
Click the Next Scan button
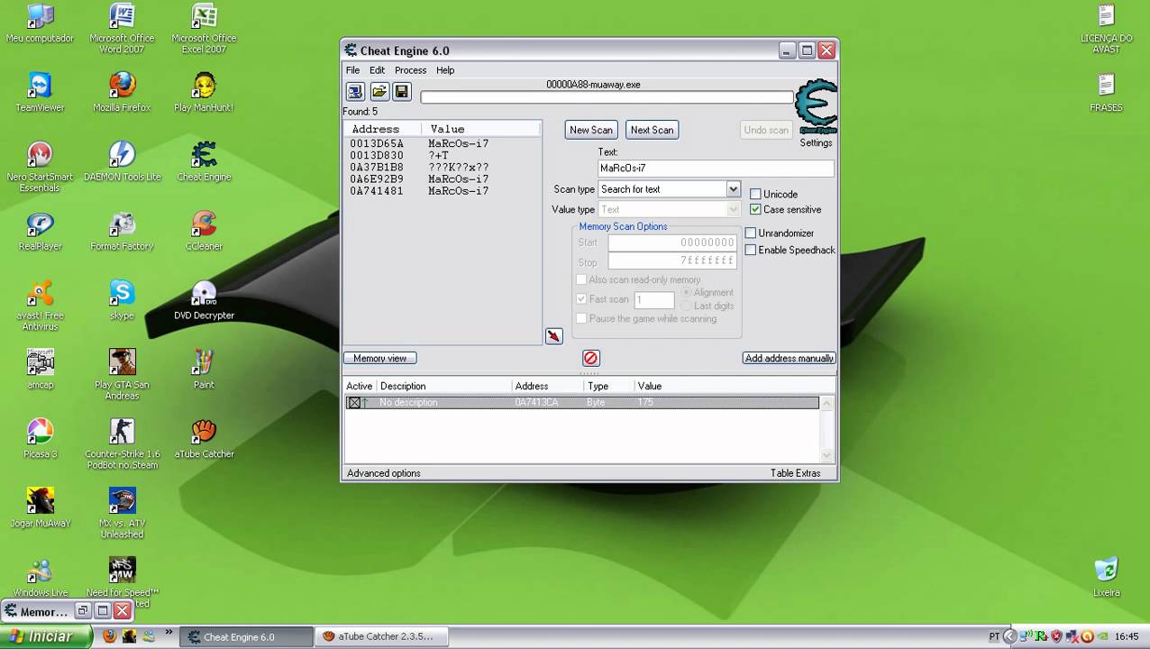(652, 130)
